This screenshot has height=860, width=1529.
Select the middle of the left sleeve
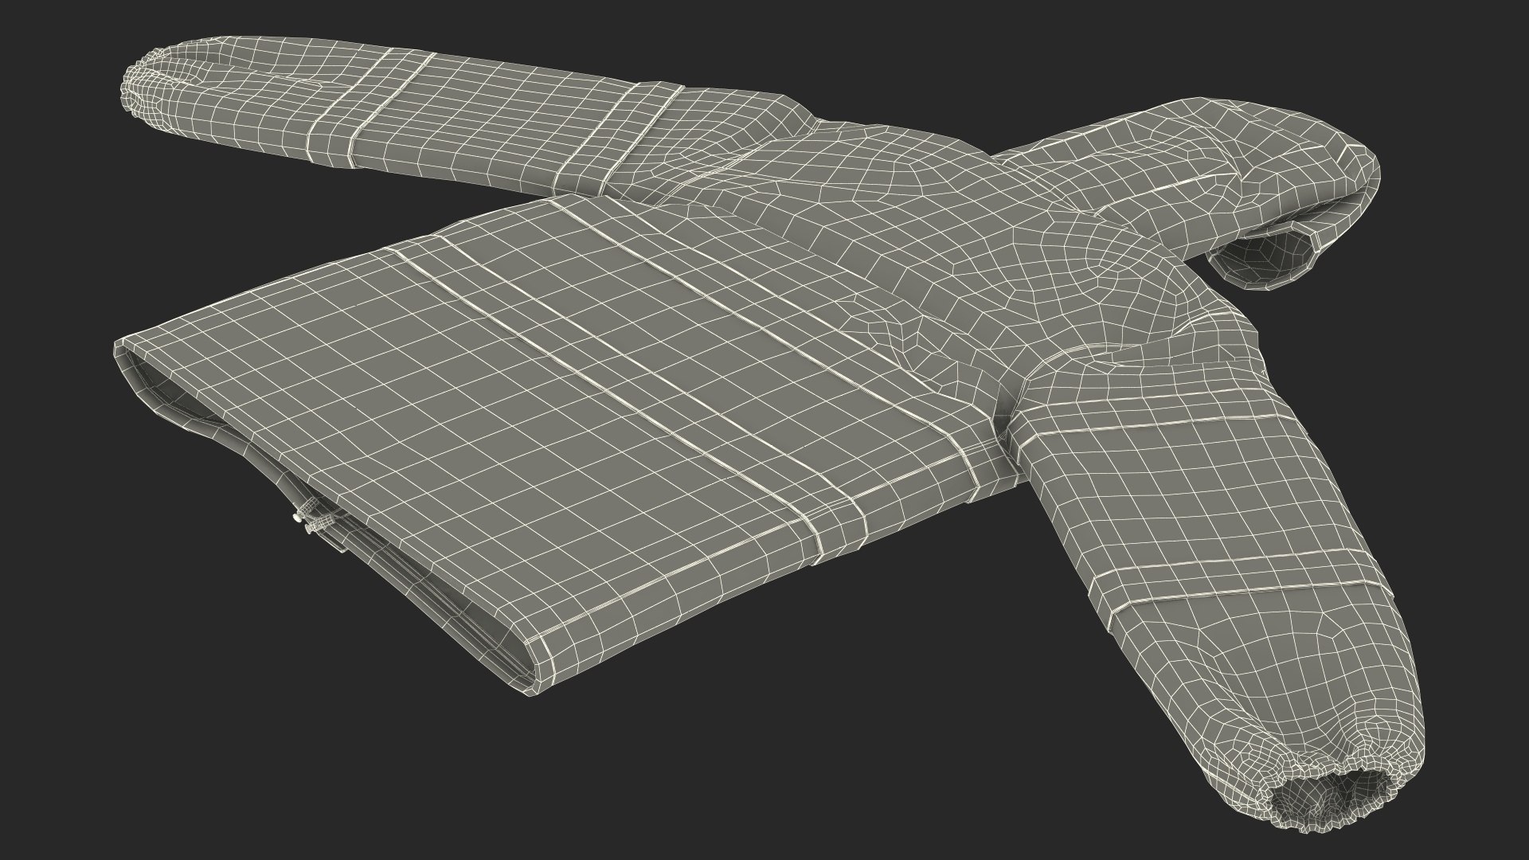pyautogui.click(x=478, y=111)
